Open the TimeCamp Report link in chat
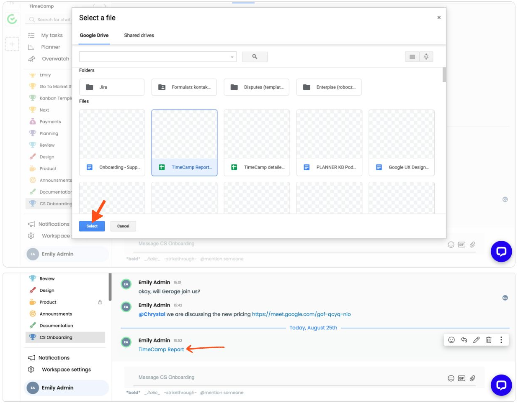This screenshot has height=403, width=518. 161,349
